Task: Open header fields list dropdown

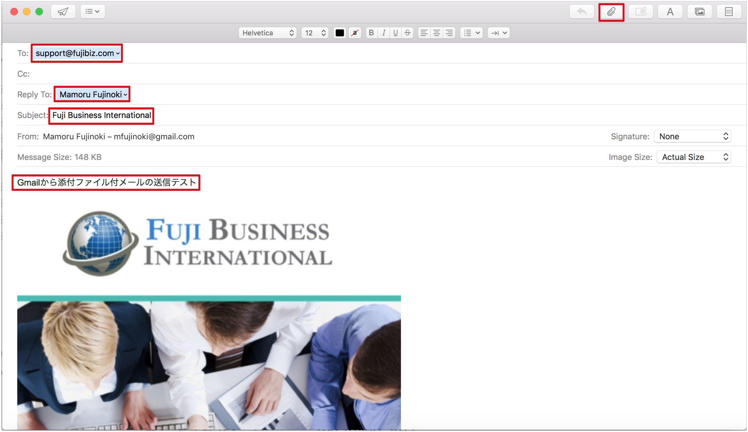Action: 92,12
